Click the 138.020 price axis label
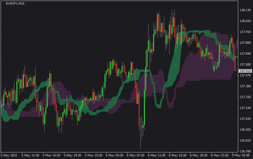Viewport: 253px width, 159px height. point(245,21)
